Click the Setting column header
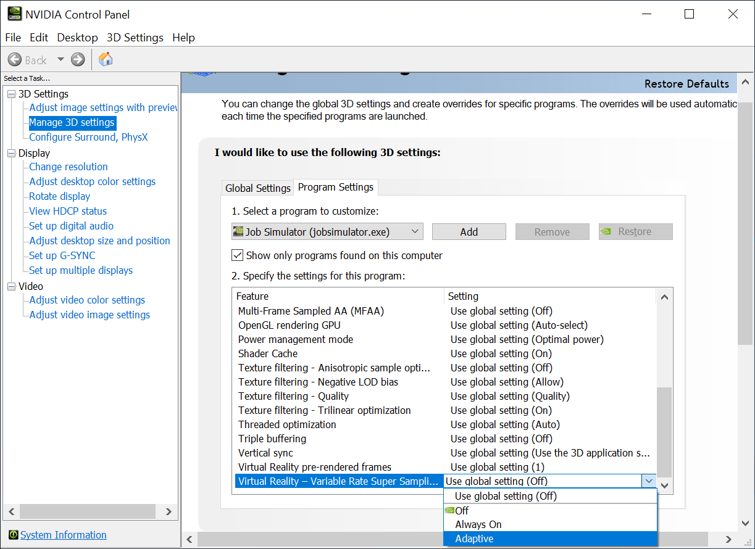The width and height of the screenshot is (755, 549). pos(549,296)
